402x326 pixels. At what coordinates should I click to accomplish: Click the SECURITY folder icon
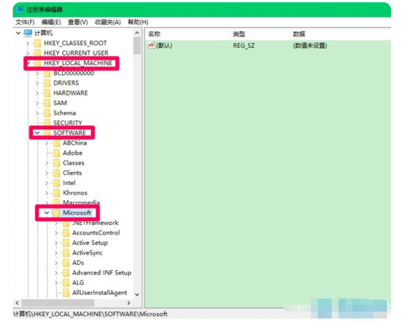click(x=47, y=123)
